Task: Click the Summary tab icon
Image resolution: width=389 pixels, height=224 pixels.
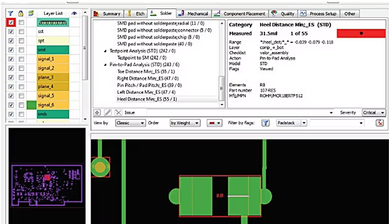Action: tap(96, 14)
